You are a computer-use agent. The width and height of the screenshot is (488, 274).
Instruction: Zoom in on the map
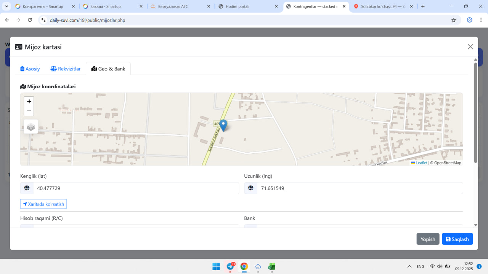[29, 102]
